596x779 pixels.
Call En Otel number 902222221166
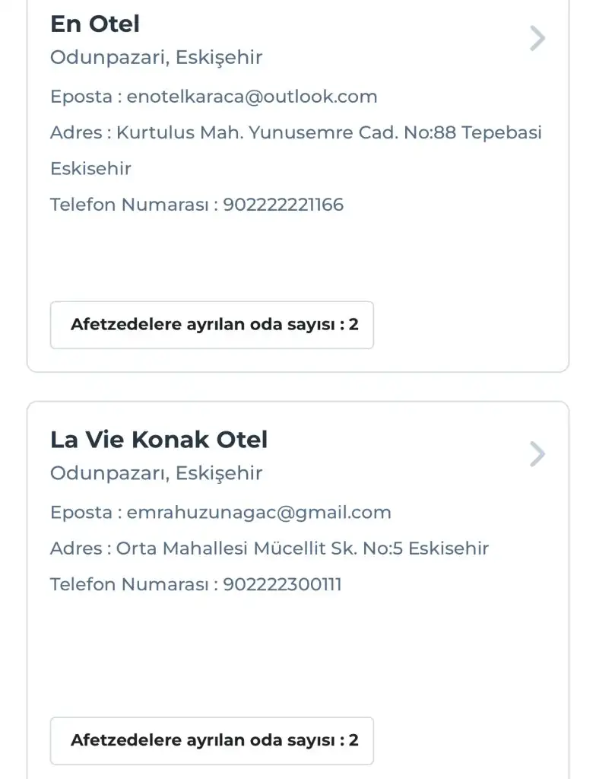283,205
